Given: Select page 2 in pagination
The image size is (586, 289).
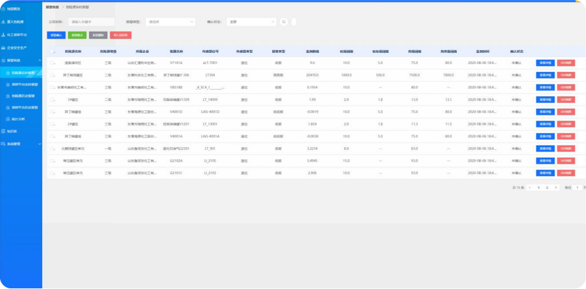Looking at the screenshot, I should coord(547,187).
